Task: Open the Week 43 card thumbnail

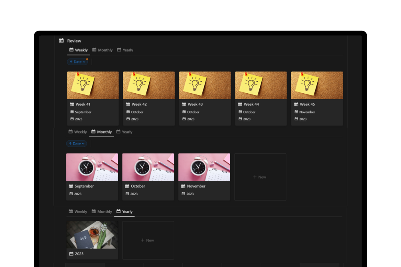Action: click(x=205, y=85)
